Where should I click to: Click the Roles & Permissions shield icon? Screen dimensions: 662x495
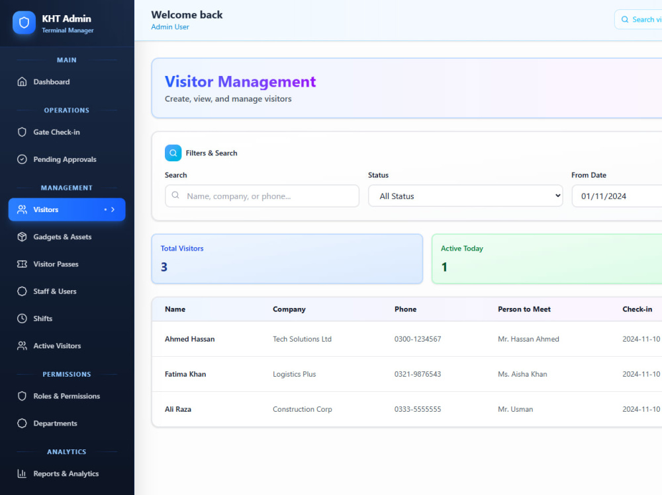pos(22,396)
